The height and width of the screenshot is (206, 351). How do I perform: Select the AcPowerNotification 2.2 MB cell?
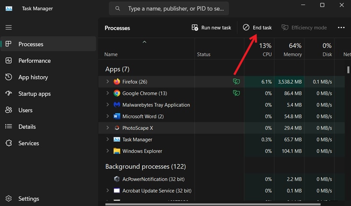pyautogui.click(x=290, y=179)
